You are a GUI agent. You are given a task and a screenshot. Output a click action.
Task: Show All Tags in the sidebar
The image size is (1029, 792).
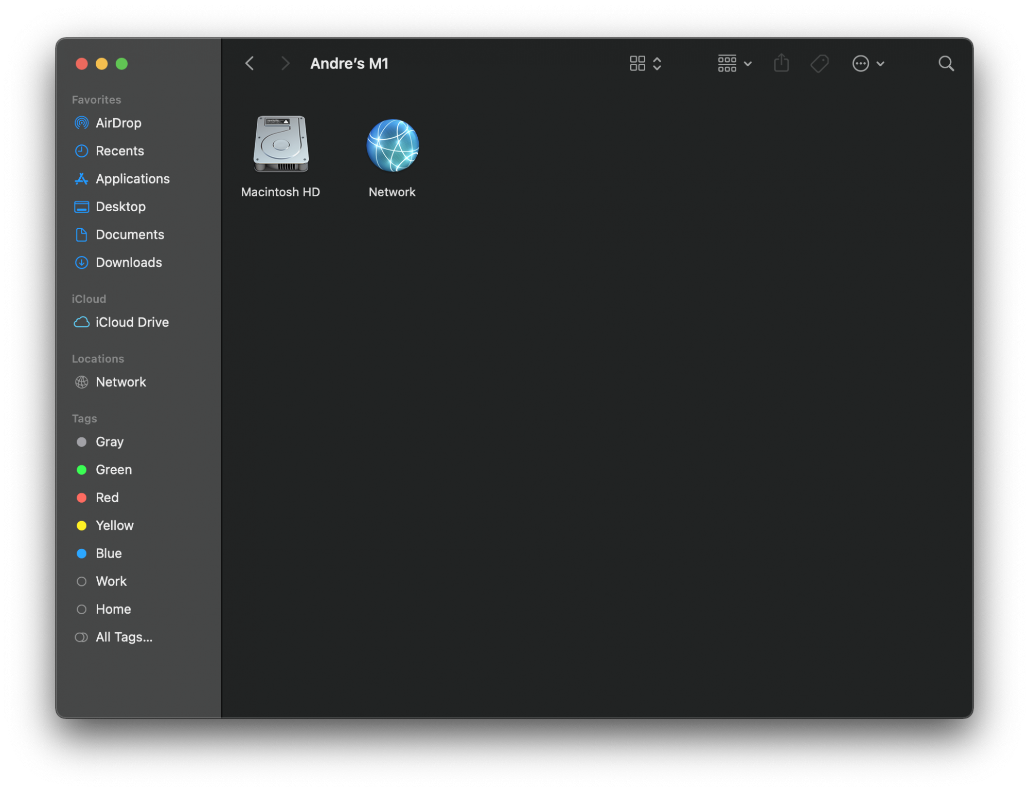123,637
